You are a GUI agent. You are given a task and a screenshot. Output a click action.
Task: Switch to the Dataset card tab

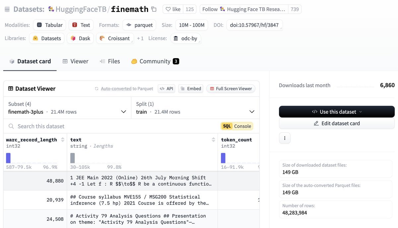point(30,61)
